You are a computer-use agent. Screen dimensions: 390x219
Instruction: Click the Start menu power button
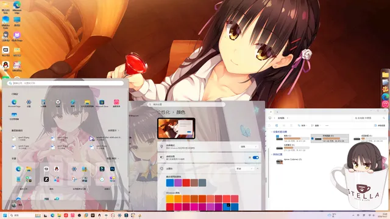118,205
